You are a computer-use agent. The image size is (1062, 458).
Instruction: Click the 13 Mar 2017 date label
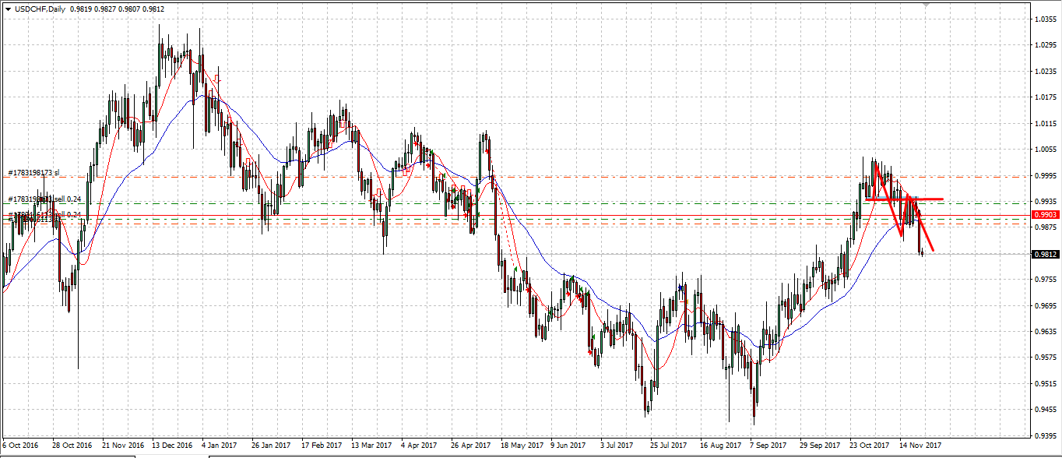371,446
